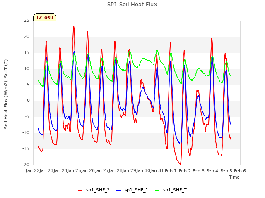Select the Jan 23 x-axis tick label
The image size is (265, 198).
[46, 171]
